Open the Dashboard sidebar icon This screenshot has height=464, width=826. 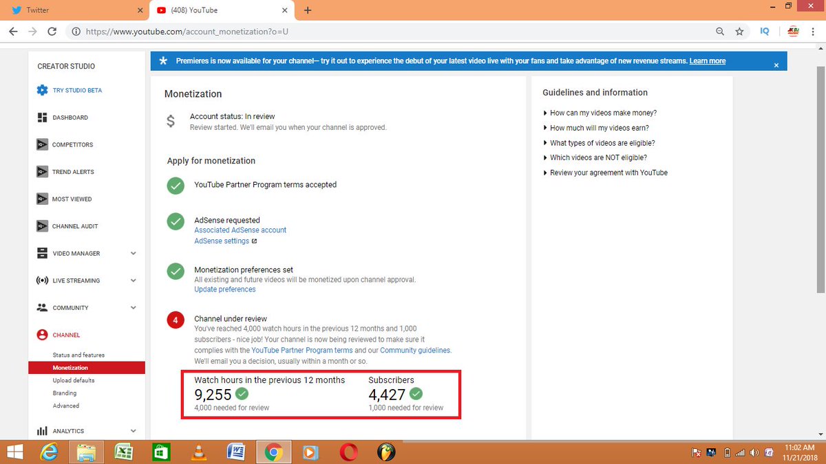coord(42,118)
